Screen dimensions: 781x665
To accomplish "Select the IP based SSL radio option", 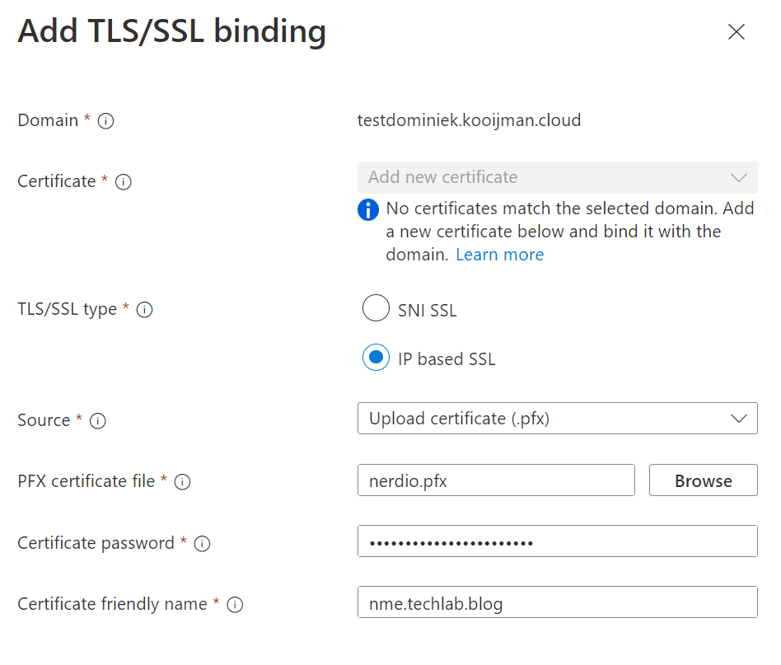I will (x=376, y=358).
